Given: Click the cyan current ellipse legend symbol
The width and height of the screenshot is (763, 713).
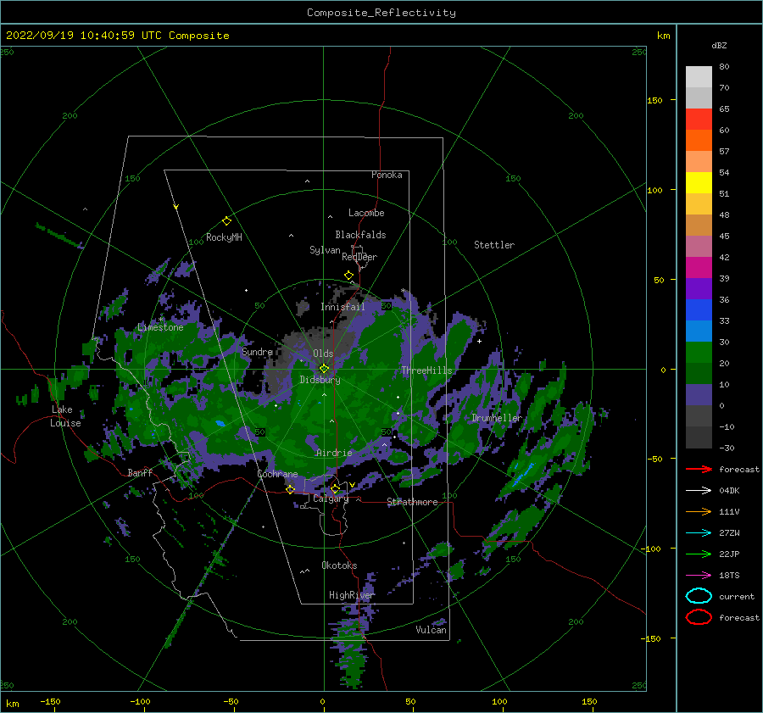Looking at the screenshot, I should point(699,596).
